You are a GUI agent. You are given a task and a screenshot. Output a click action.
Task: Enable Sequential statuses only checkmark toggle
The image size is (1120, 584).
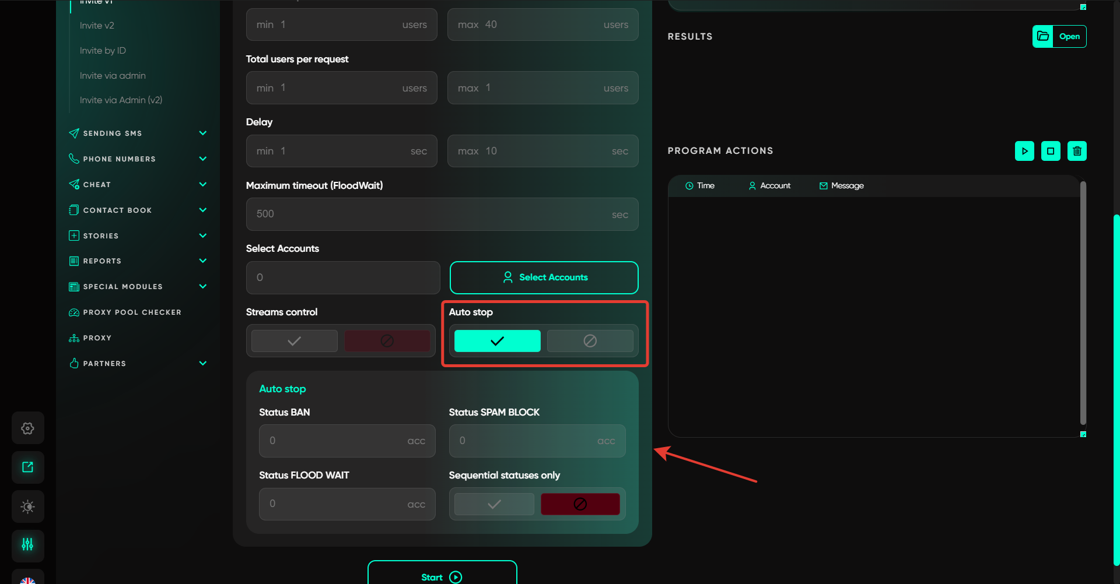pyautogui.click(x=494, y=504)
